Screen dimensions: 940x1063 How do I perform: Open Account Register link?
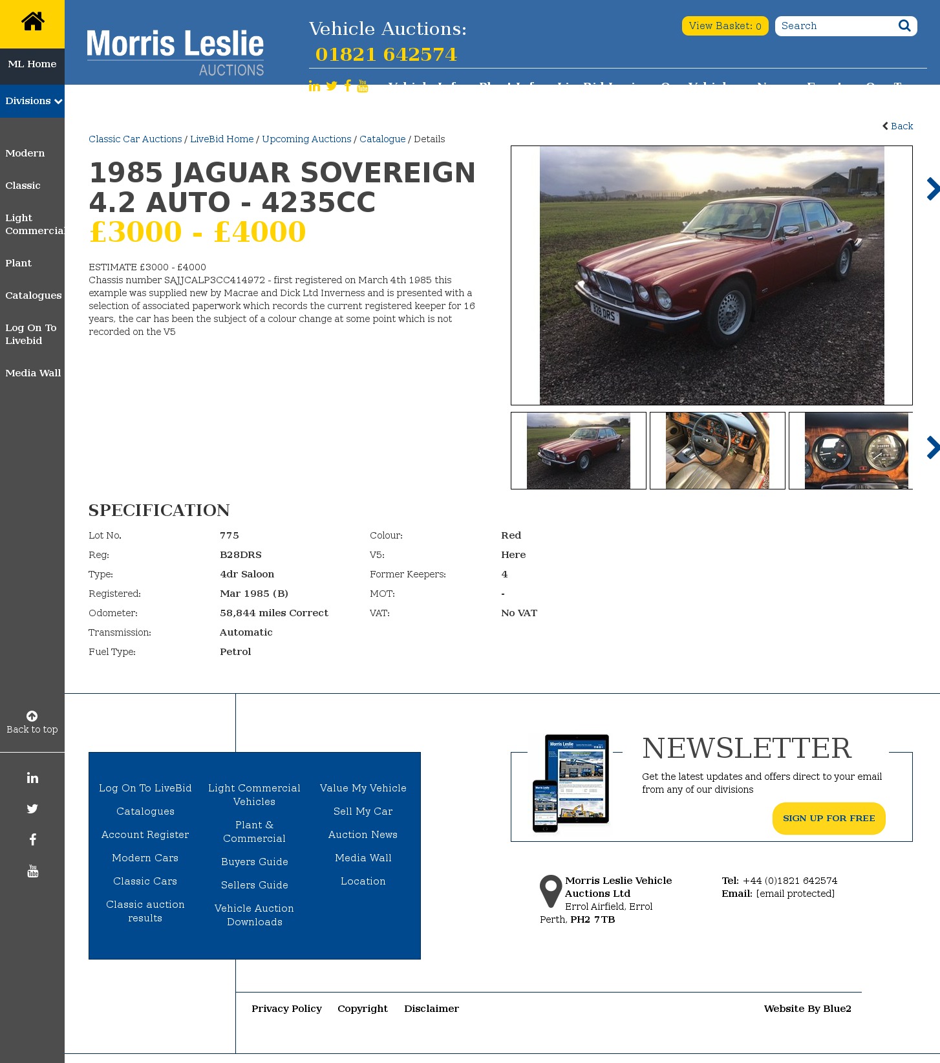pos(145,835)
